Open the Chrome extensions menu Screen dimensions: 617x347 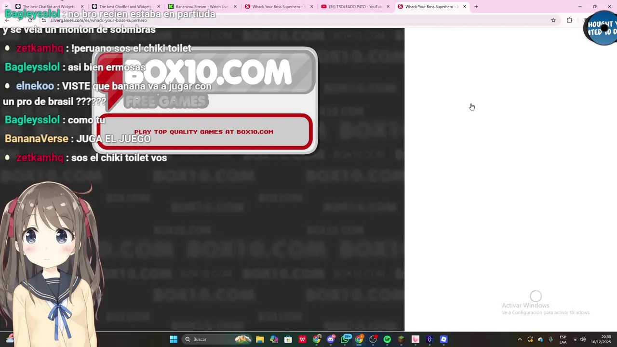point(570,20)
